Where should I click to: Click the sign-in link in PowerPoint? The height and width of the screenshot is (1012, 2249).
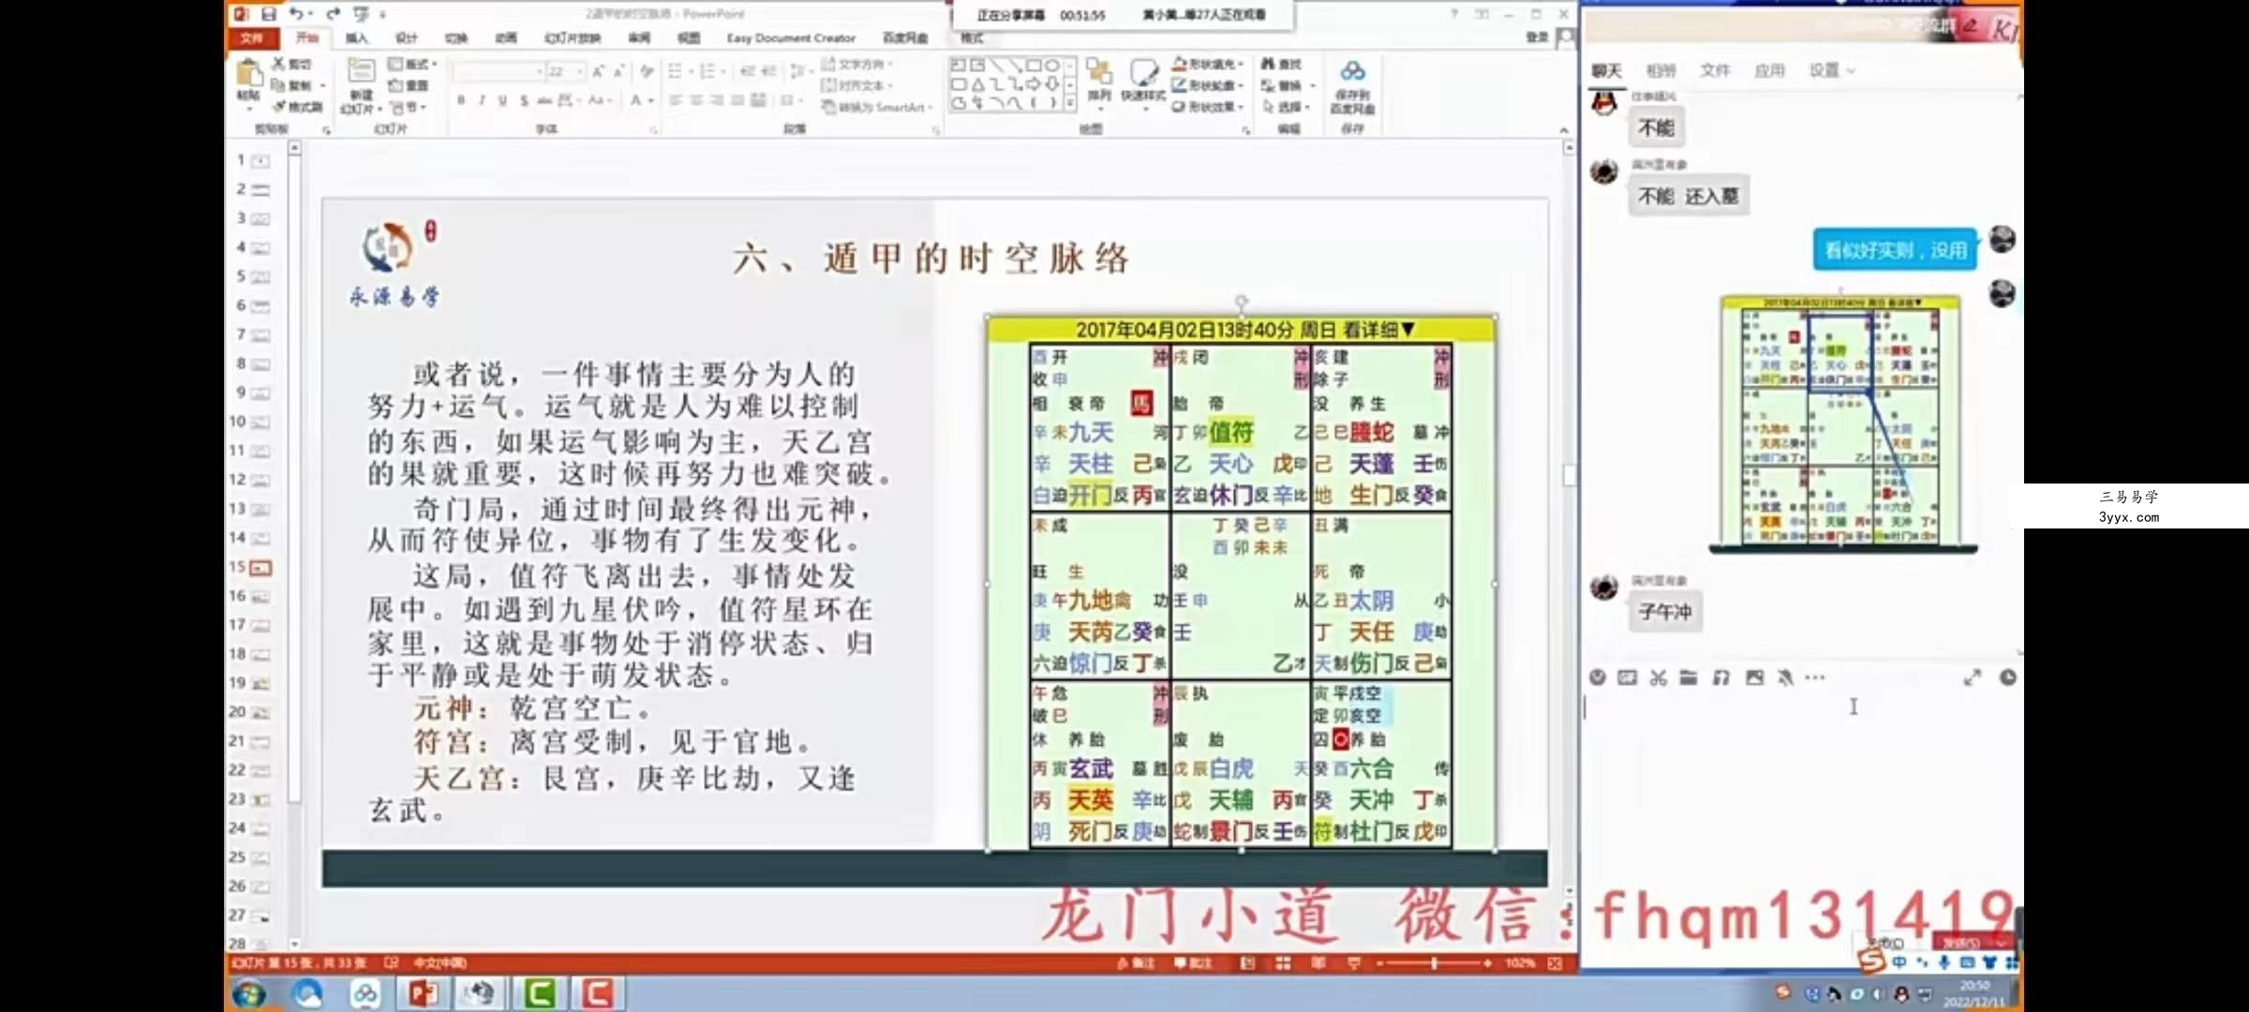tap(1537, 37)
